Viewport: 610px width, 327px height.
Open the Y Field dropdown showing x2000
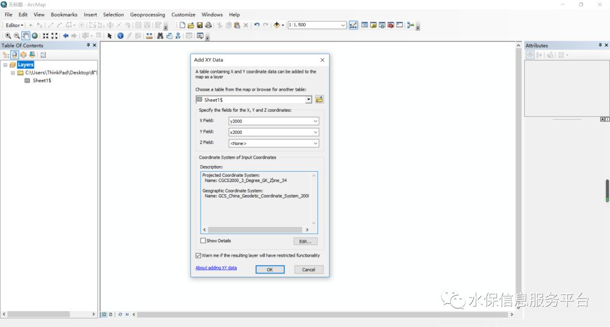315,132
